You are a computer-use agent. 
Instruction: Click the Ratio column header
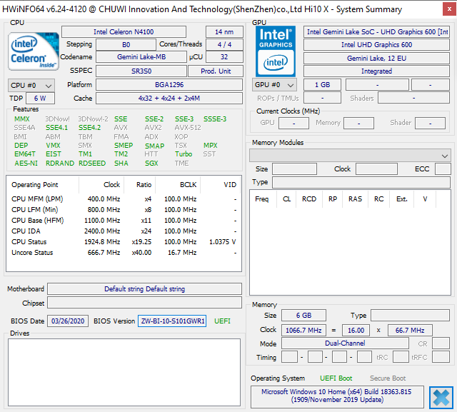pos(140,185)
